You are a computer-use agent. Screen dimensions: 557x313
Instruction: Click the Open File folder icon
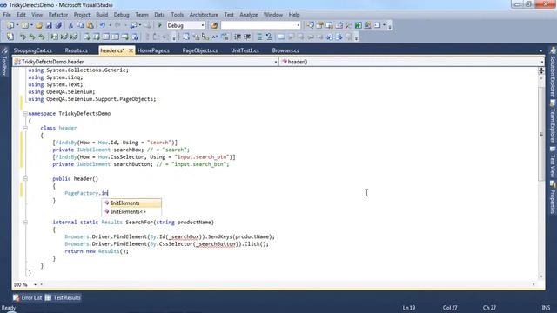click(x=39, y=25)
